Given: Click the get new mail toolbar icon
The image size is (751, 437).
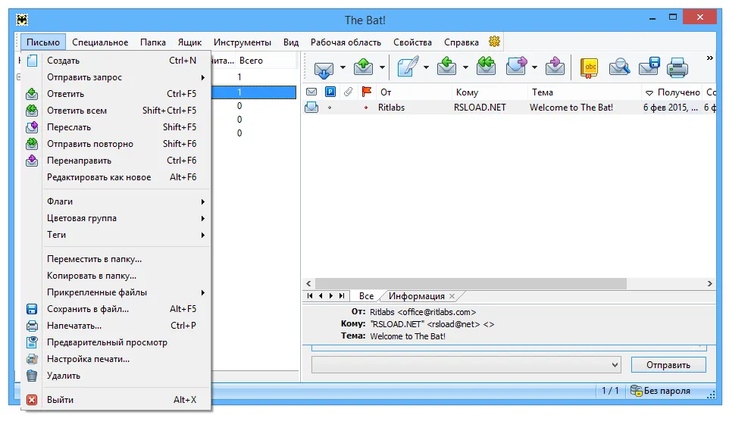Looking at the screenshot, I should click(324, 68).
